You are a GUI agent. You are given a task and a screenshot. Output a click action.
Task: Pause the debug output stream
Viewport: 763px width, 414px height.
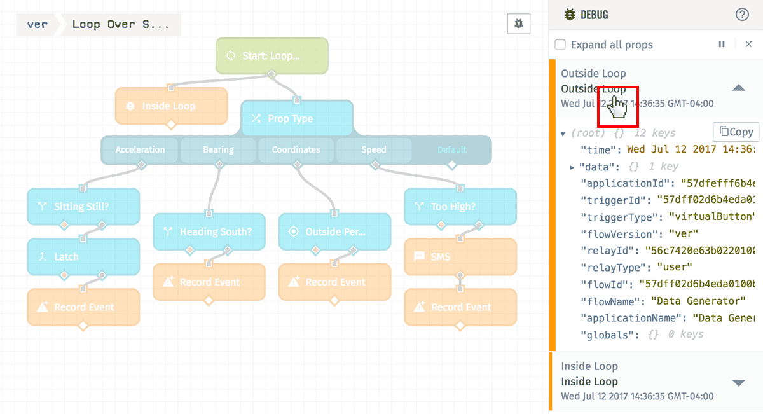(x=722, y=45)
